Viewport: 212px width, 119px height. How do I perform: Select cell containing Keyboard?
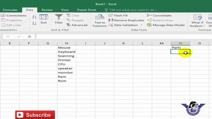coord(67,52)
